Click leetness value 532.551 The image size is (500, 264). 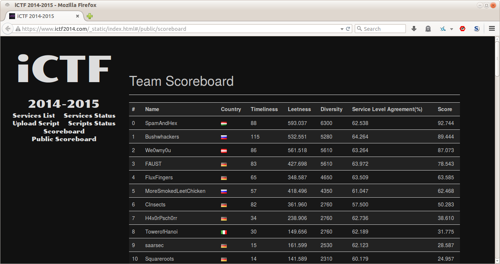point(297,137)
